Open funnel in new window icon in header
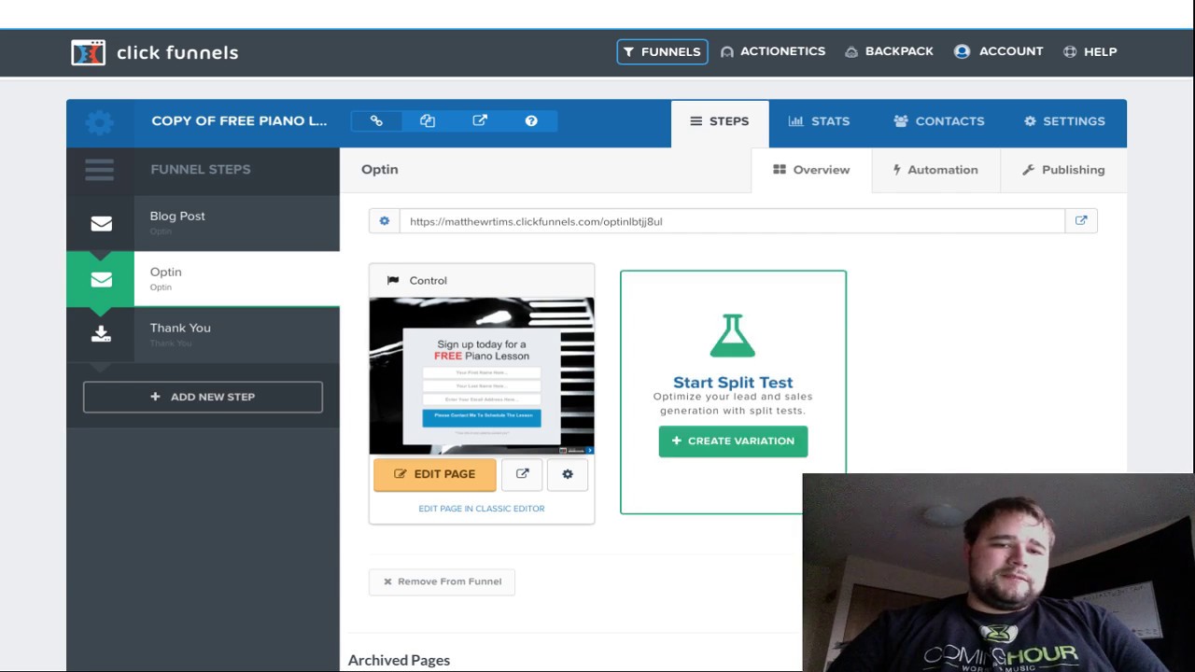 click(480, 121)
